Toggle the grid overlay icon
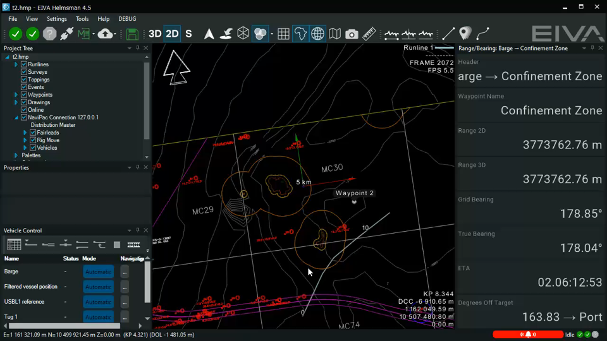 [283, 34]
